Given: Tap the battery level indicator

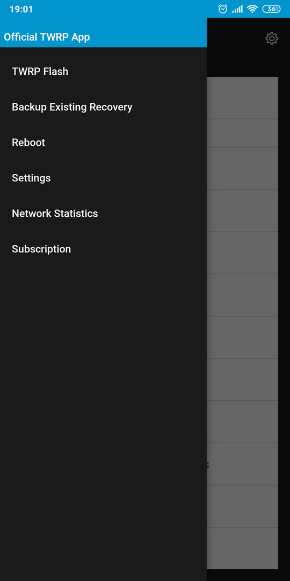Looking at the screenshot, I should [271, 9].
